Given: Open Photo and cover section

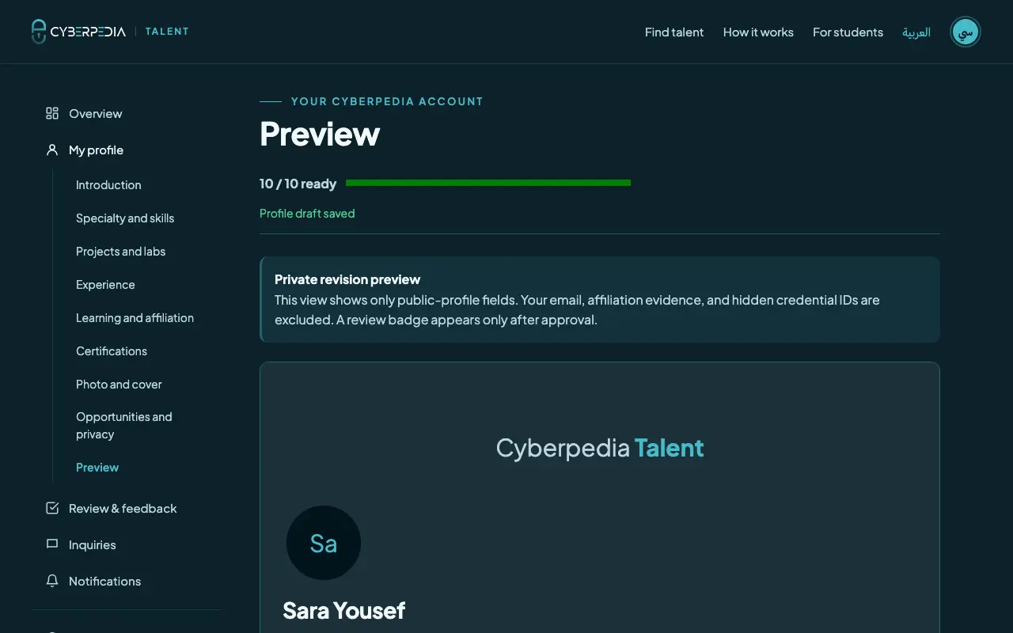Looking at the screenshot, I should point(119,385).
